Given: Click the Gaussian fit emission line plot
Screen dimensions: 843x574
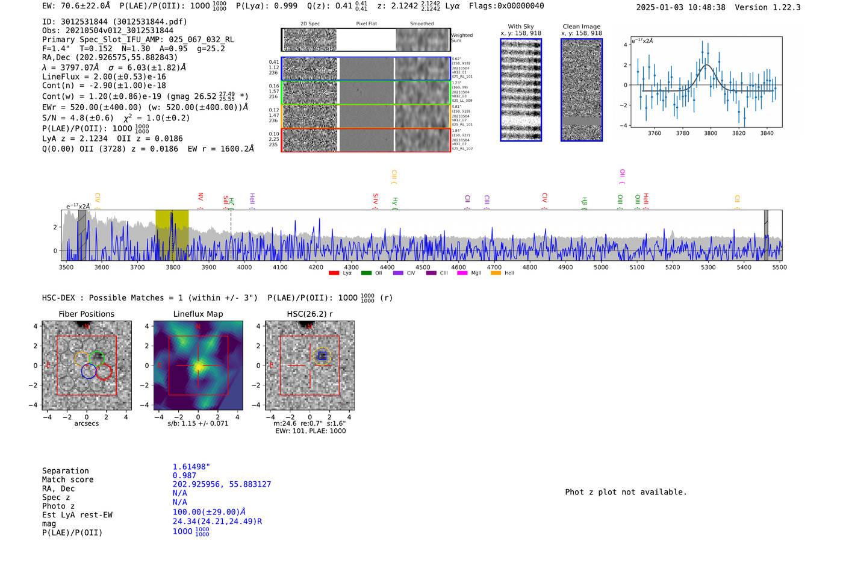Looking at the screenshot, I should [706, 83].
